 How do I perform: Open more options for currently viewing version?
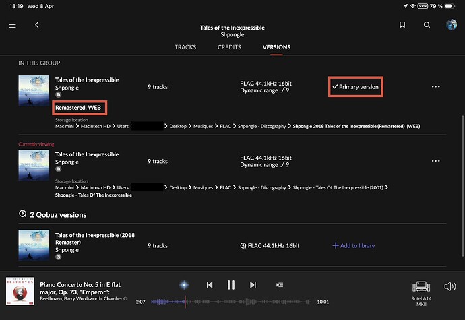point(435,161)
